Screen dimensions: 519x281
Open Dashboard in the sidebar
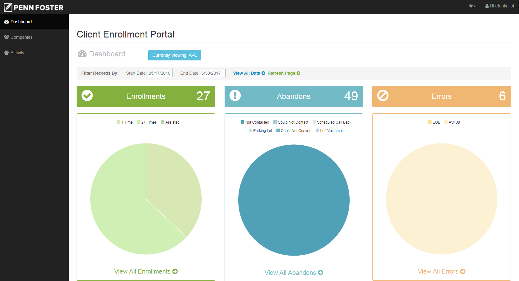(x=34, y=22)
